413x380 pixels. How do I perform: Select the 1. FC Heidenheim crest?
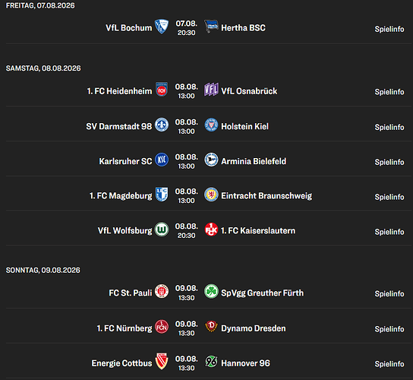coord(162,90)
